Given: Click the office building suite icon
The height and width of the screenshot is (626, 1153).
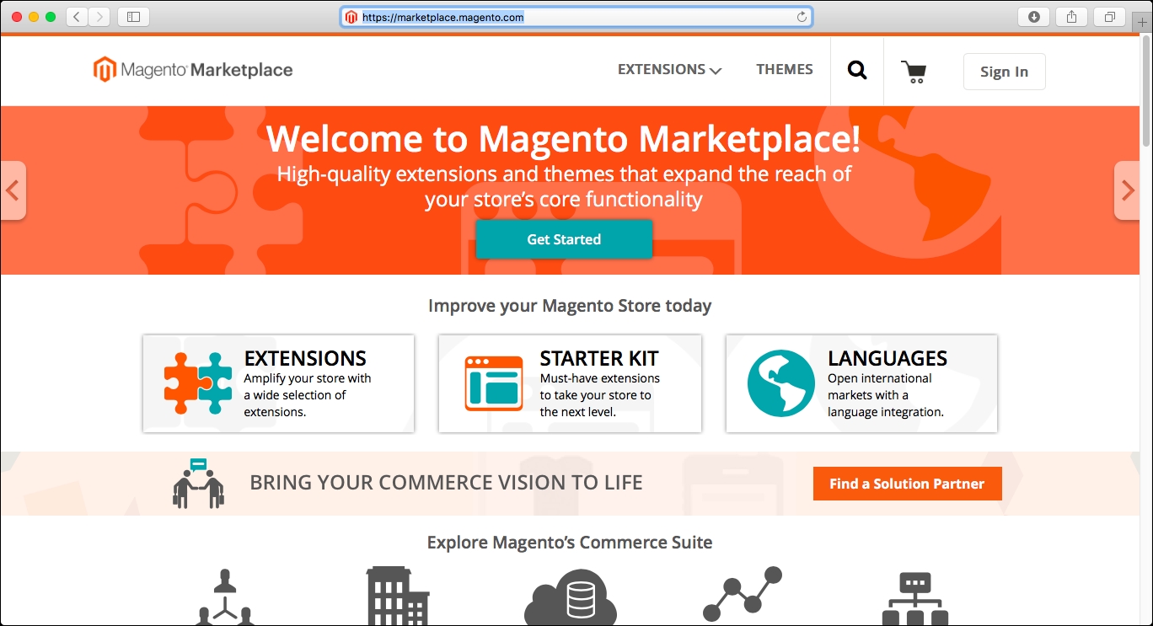Looking at the screenshot, I should tap(398, 596).
